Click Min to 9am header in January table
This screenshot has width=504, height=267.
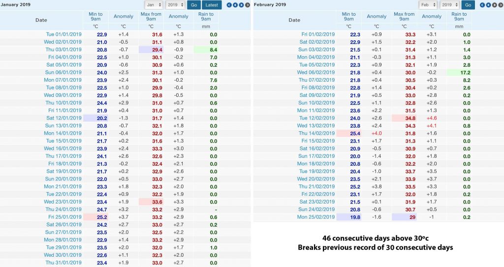(x=95, y=16)
